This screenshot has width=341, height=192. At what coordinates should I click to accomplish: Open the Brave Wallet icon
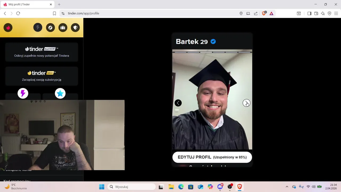(x=316, y=13)
